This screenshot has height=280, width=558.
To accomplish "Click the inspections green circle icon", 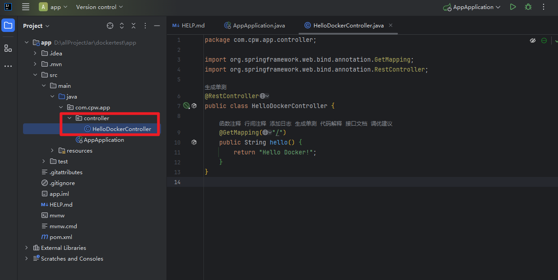I will click(x=544, y=41).
